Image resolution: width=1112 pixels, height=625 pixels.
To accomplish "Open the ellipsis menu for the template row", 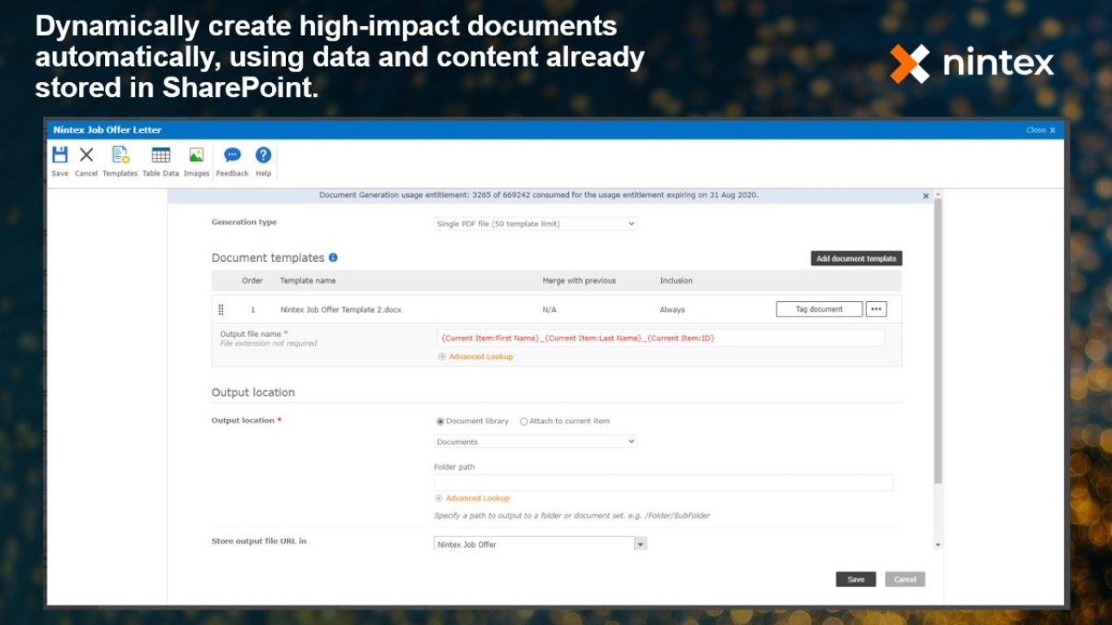I will (x=876, y=309).
